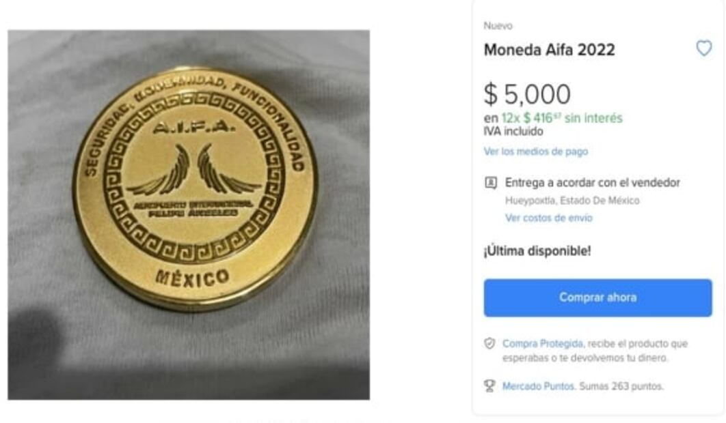The image size is (726, 423).
Task: Click the shield icon beside Compra Protegida
Action: [x=490, y=343]
